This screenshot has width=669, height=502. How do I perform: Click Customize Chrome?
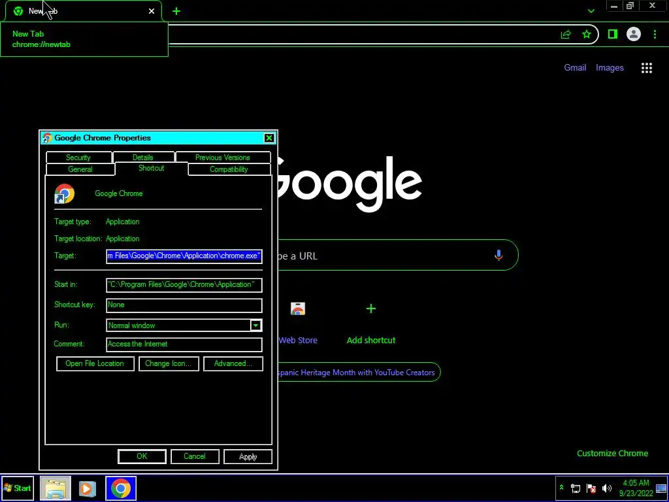(x=612, y=454)
